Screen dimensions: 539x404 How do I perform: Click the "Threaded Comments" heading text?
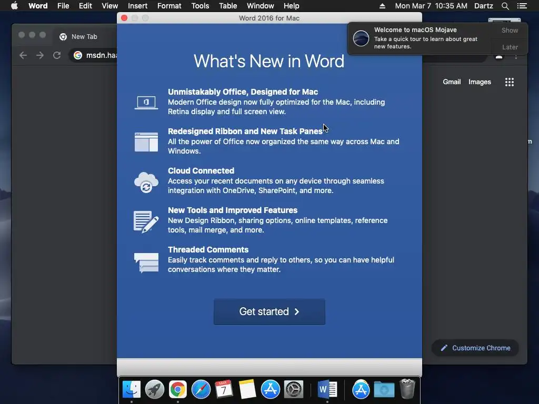pos(208,250)
